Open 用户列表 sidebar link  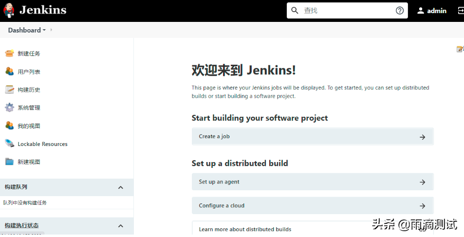point(29,72)
